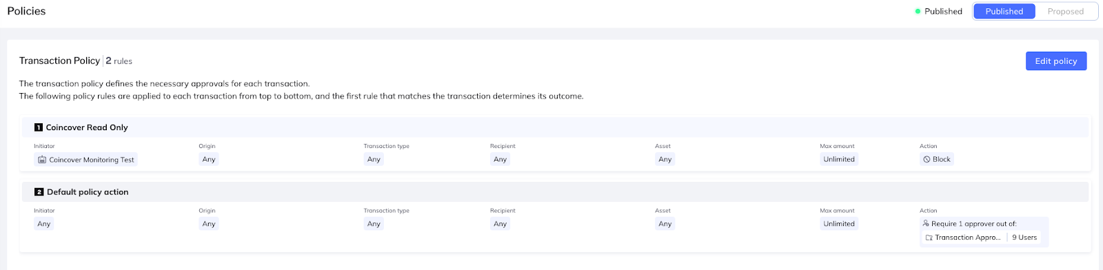Image resolution: width=1103 pixels, height=270 pixels.
Task: Click the Coincover Monitoring Test initiator icon
Action: (42, 160)
